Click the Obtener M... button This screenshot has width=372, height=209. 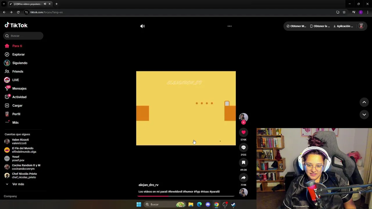[296, 26]
